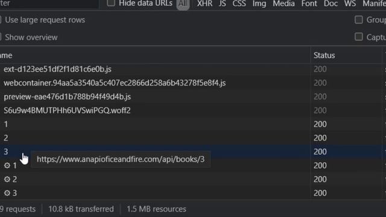Filter requests by Font type
Screen dimensions: 386x217
(309, 4)
